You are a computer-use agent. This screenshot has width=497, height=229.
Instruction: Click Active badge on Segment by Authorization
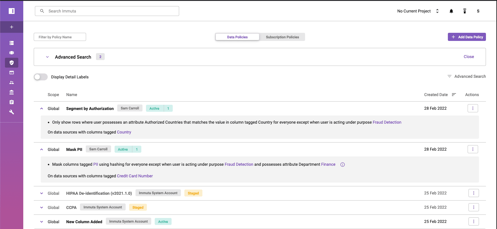pos(154,108)
